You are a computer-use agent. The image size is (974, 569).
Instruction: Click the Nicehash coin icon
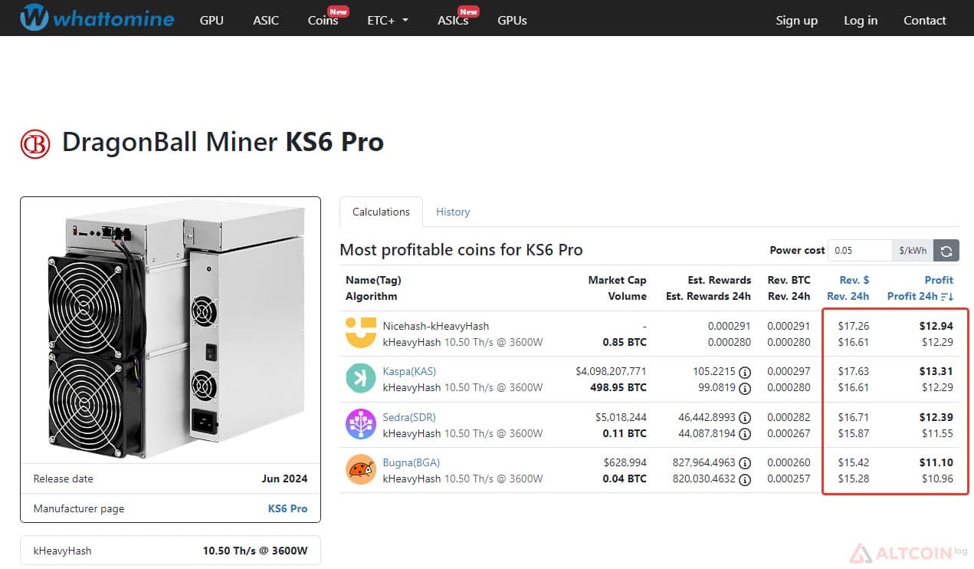[x=360, y=334]
